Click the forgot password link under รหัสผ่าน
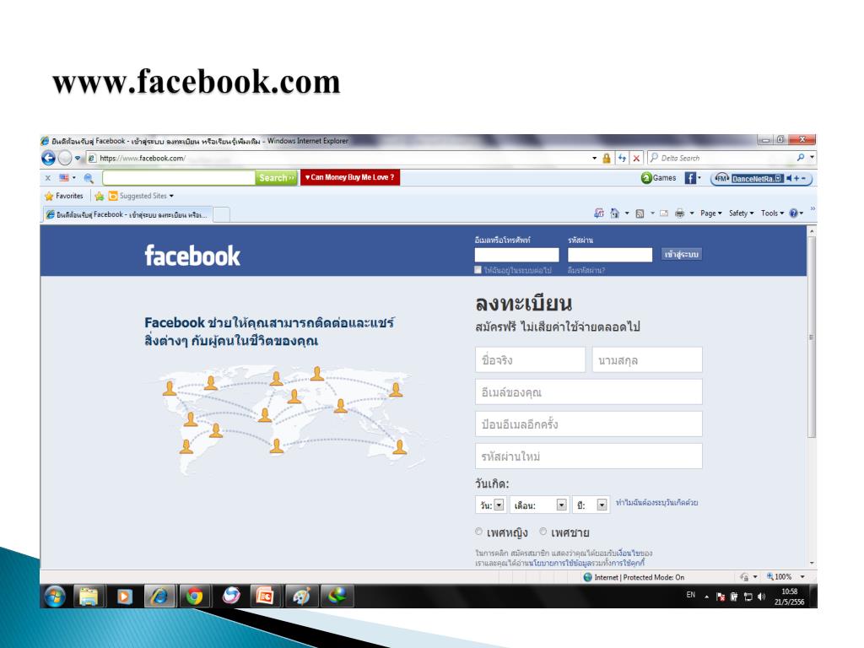This screenshot has height=648, width=864. coord(586,271)
